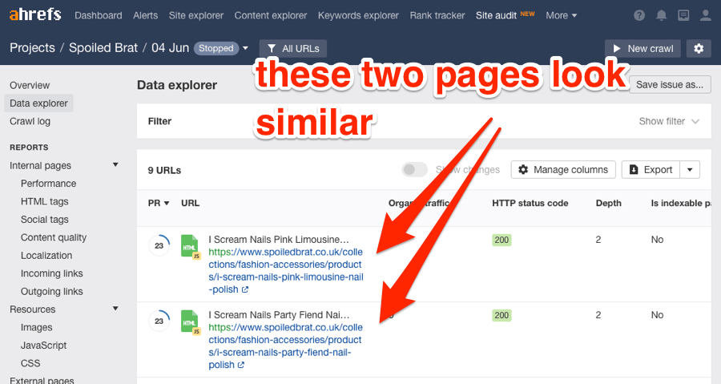The width and height of the screenshot is (721, 384).
Task: Click PR 23 circle for Pink Limousine row
Action: tap(159, 245)
